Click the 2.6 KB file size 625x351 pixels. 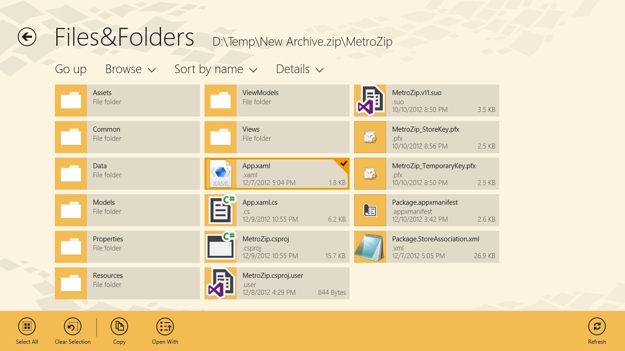486,219
